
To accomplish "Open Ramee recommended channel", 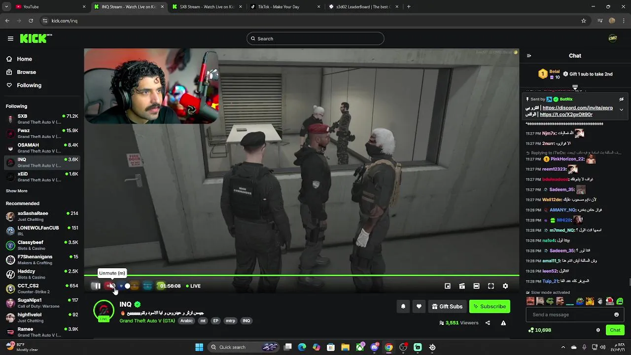I will coord(42,332).
